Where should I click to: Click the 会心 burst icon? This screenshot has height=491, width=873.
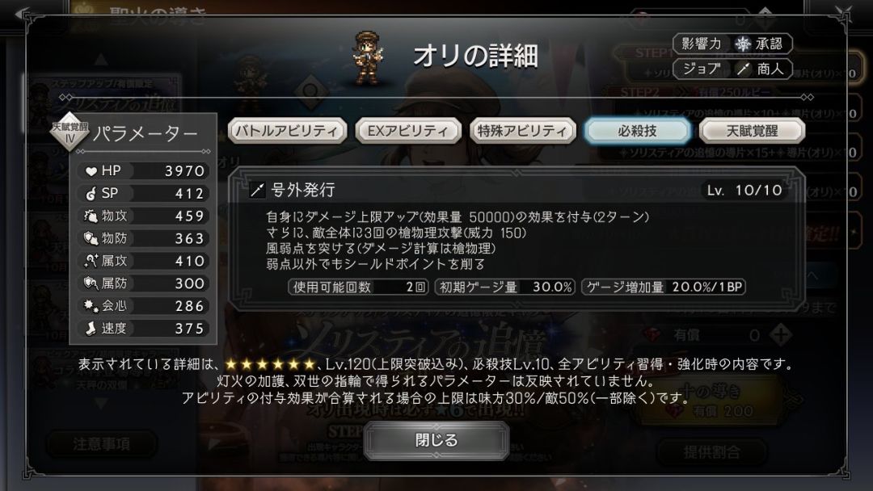tap(91, 306)
